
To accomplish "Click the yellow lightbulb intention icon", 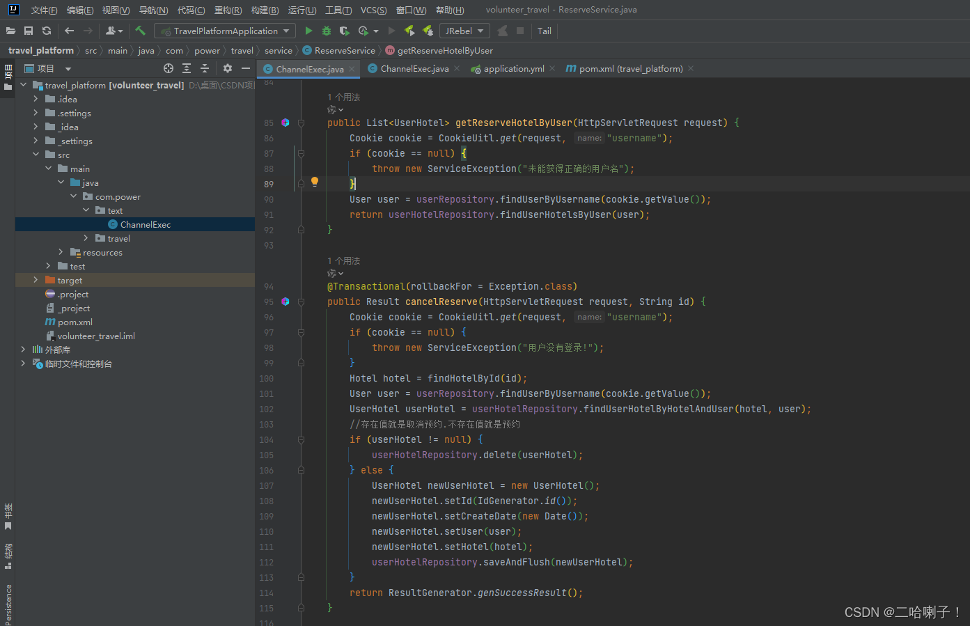I will click(315, 182).
